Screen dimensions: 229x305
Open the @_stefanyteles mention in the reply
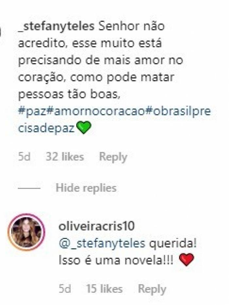click(x=102, y=243)
